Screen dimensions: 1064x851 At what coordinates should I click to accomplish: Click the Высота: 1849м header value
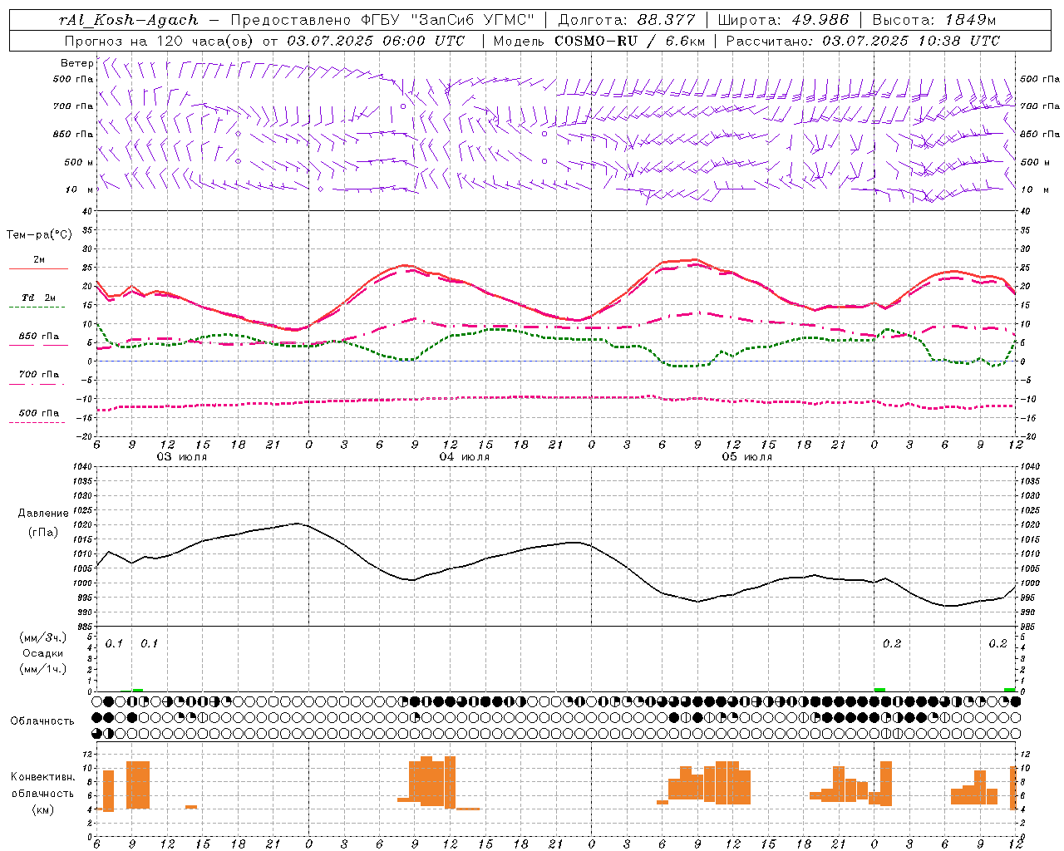pyautogui.click(x=934, y=20)
